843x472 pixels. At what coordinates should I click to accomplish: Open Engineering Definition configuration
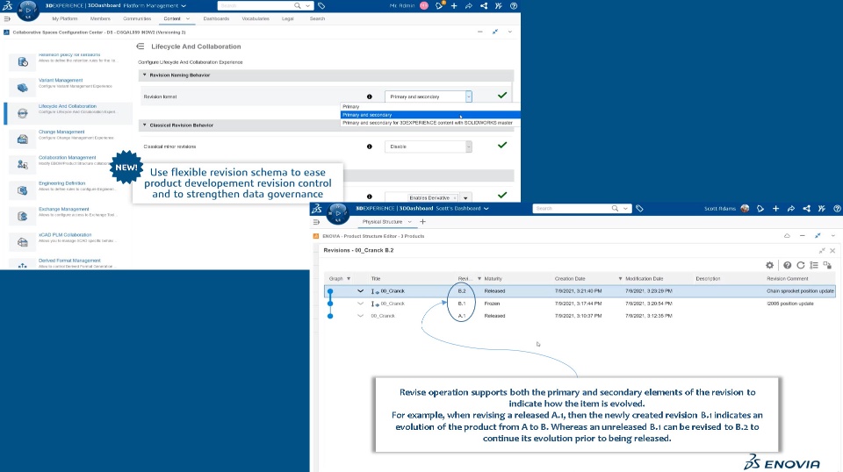coord(68,190)
